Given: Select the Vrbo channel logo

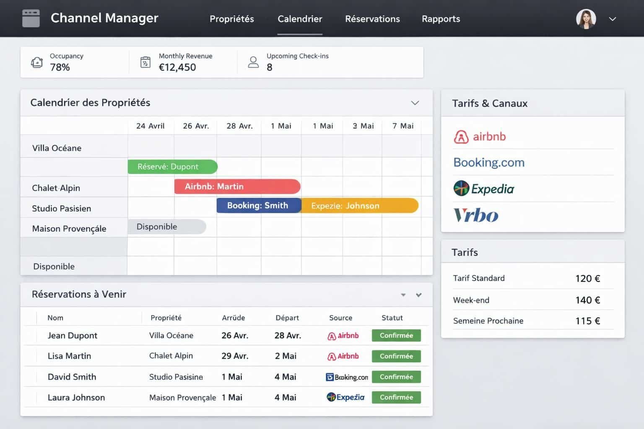Looking at the screenshot, I should [475, 215].
